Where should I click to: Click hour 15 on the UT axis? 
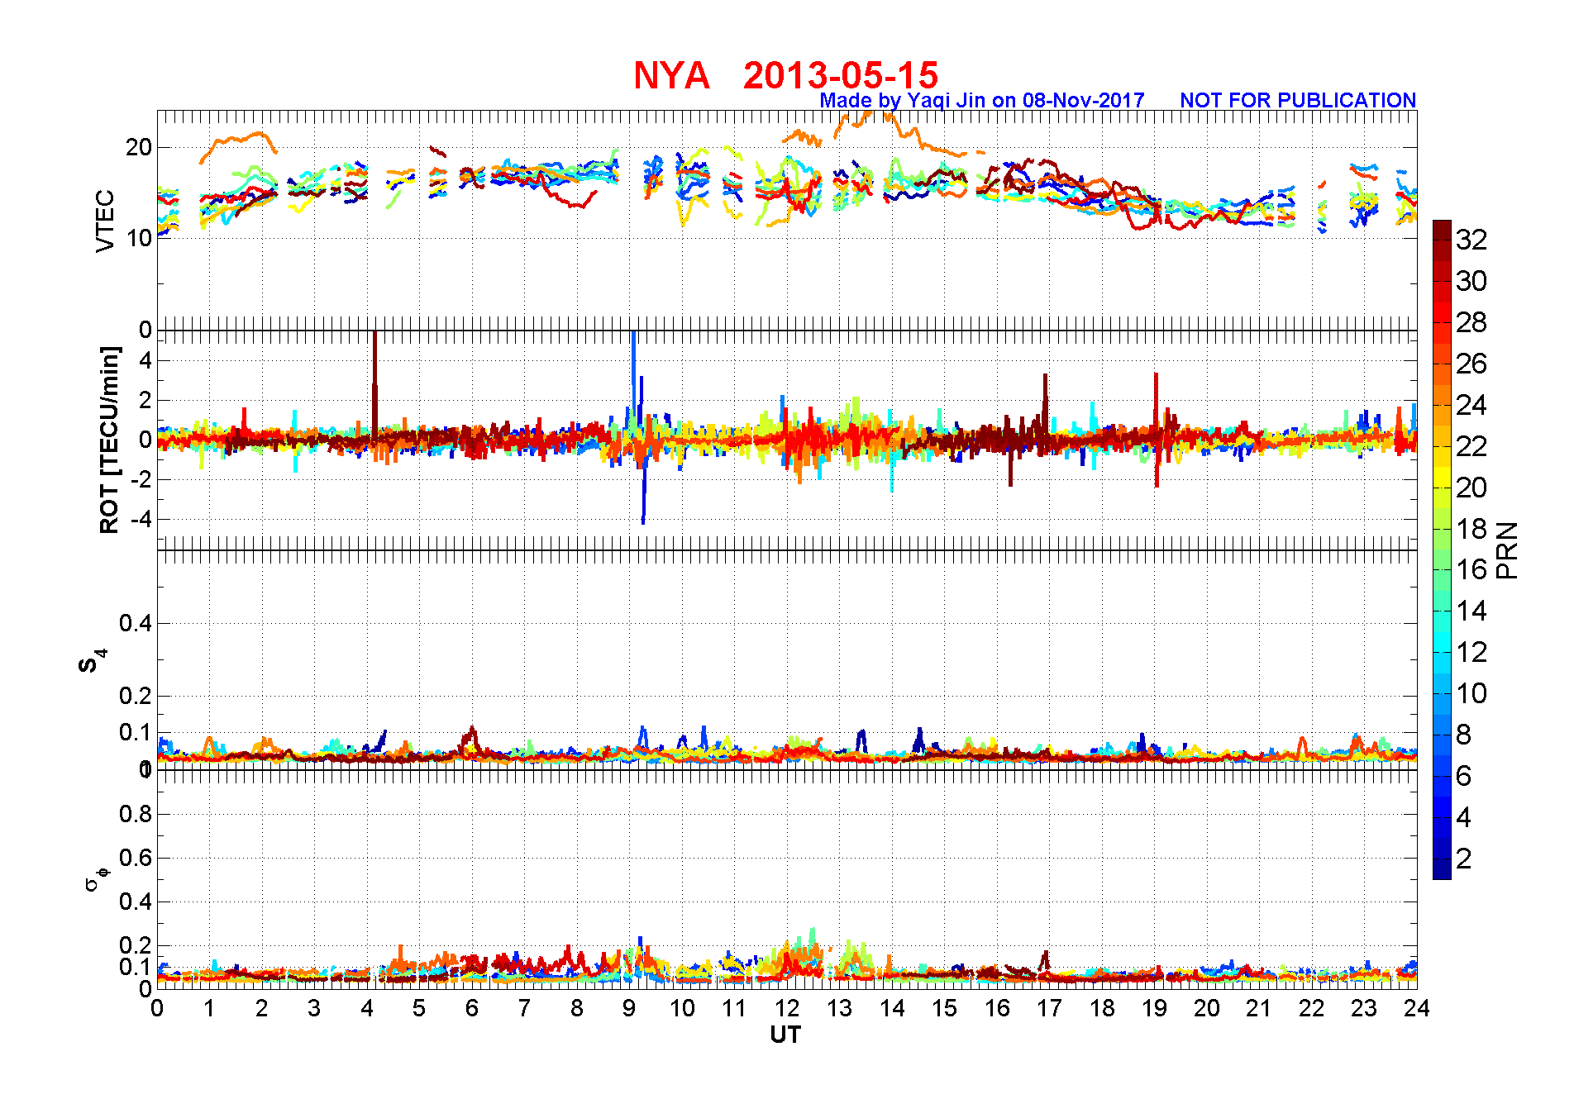pyautogui.click(x=944, y=1008)
